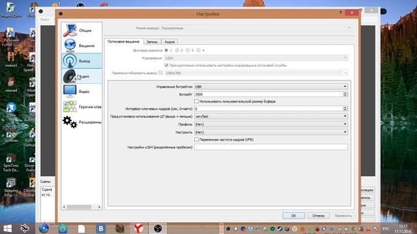This screenshot has height=234, width=417.
Task: Enable Переменная частота кадров (VFR) checkbox
Action: pyautogui.click(x=196, y=140)
